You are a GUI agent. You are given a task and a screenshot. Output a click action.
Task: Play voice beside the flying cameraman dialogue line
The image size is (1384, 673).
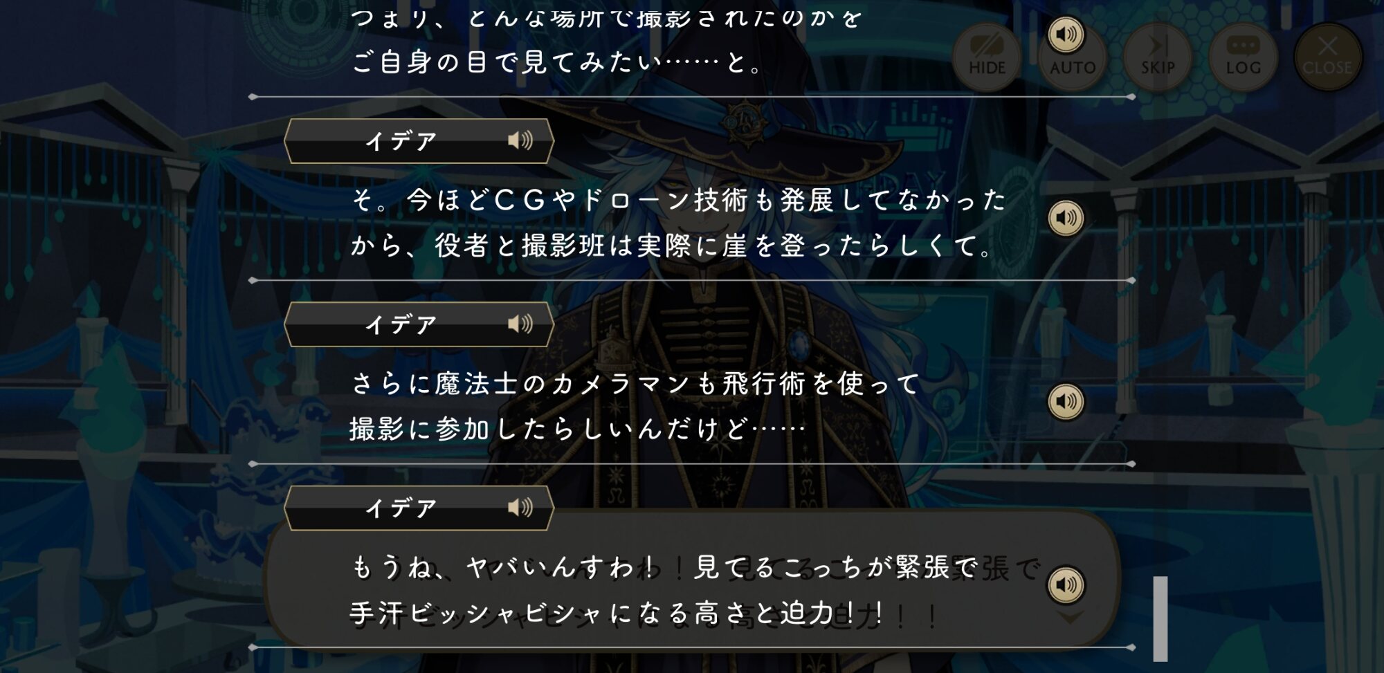click(x=1066, y=401)
